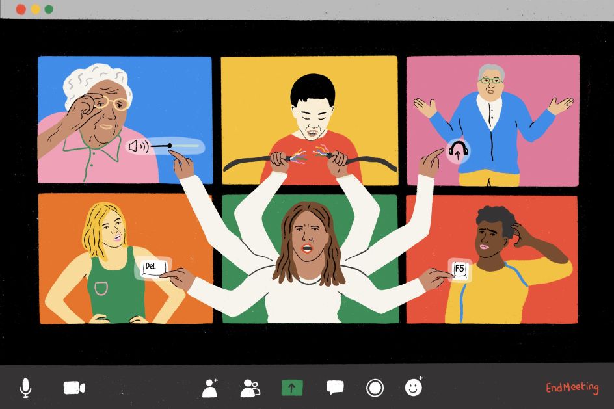The height and width of the screenshot is (409, 614).
Task: Mute the microphone in the meeting toolbar
Action: point(25,388)
